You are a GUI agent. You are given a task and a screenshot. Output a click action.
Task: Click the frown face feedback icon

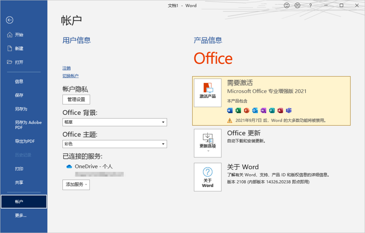coord(297,5)
